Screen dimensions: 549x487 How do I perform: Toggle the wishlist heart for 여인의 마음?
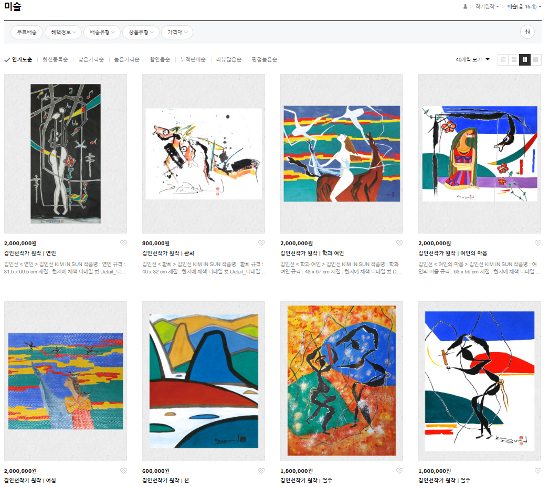point(538,243)
